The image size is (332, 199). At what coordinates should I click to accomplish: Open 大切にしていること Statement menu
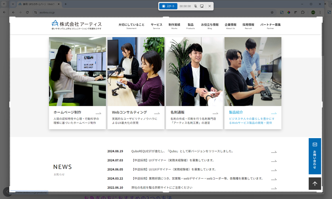tap(131, 26)
